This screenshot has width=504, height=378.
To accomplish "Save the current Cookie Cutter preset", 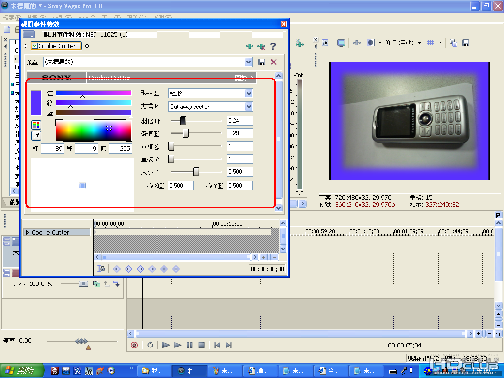I will coord(262,62).
